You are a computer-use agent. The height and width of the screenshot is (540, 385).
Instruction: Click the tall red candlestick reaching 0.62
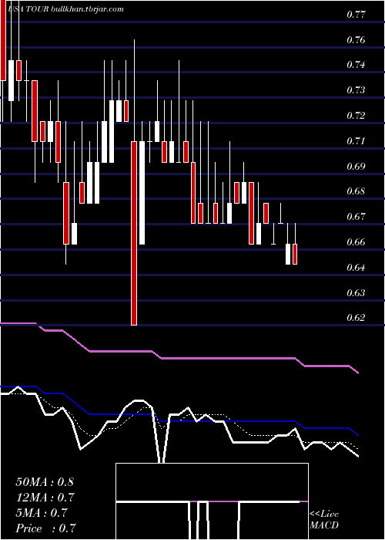tap(134, 233)
